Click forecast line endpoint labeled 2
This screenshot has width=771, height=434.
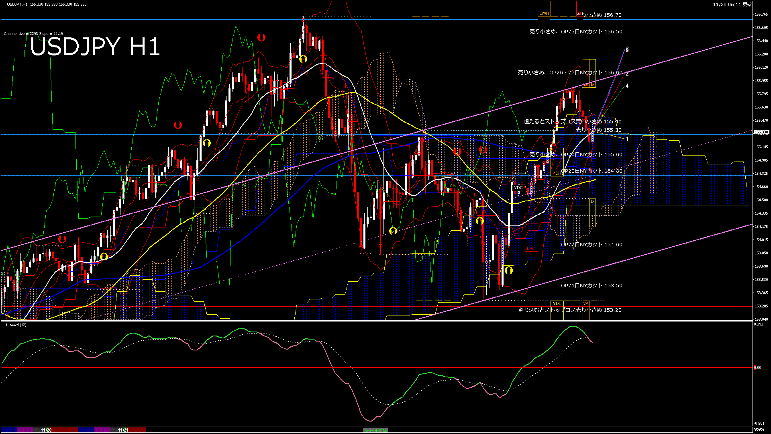(x=627, y=74)
